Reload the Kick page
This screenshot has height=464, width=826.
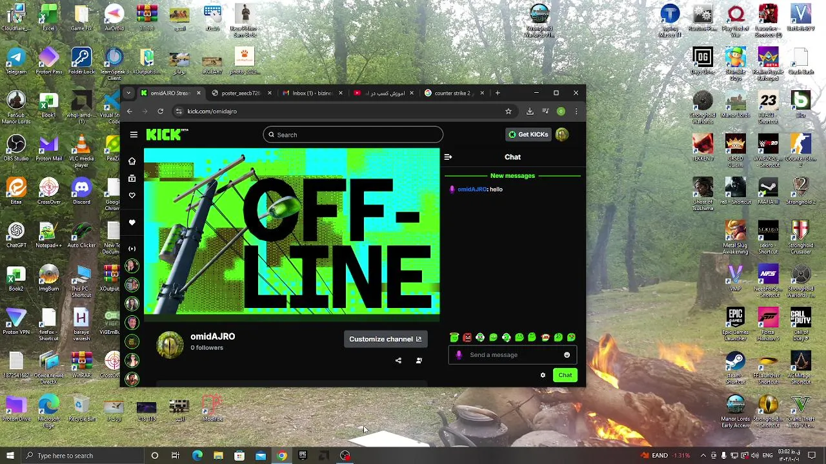click(x=160, y=111)
